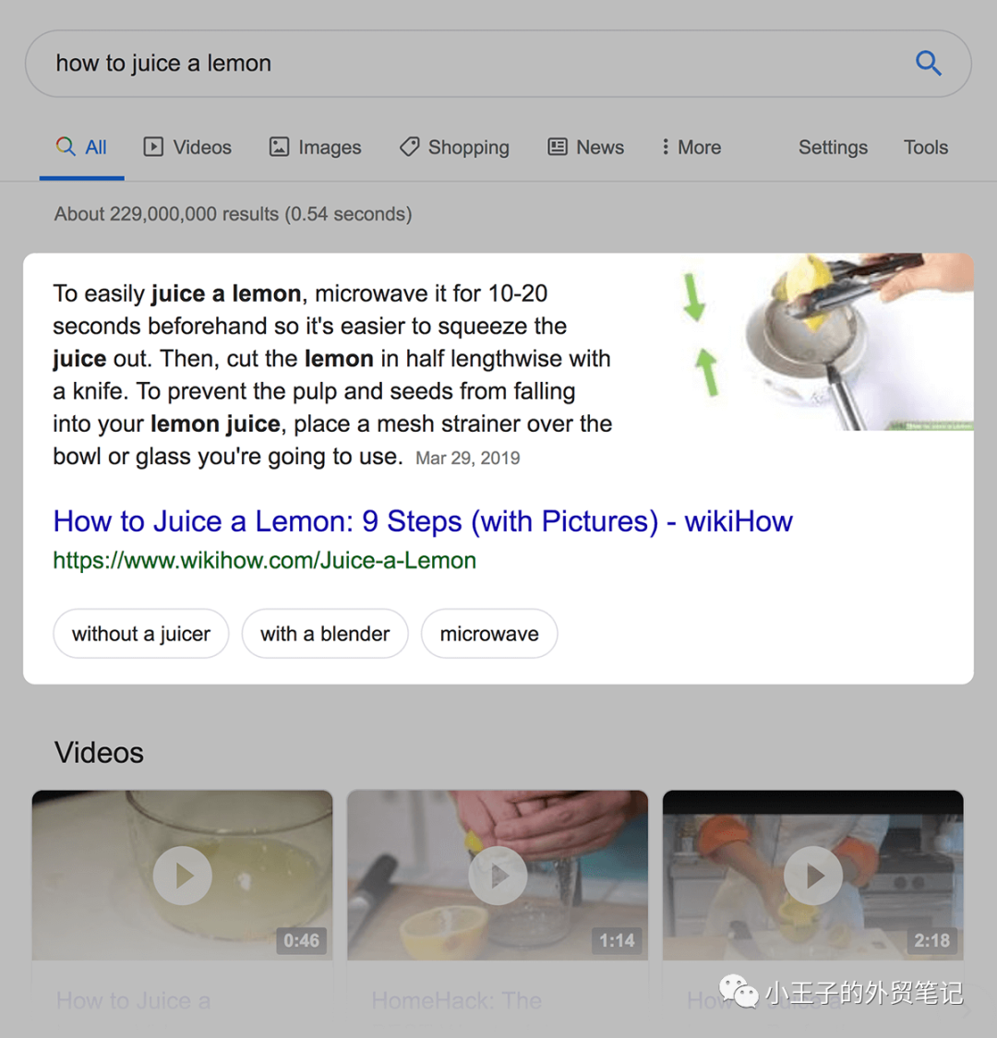Screen dimensions: 997x1038
Task: Open the wikiHow 'How to Juice a Lemon: 9 Steps' link
Action: pos(423,521)
